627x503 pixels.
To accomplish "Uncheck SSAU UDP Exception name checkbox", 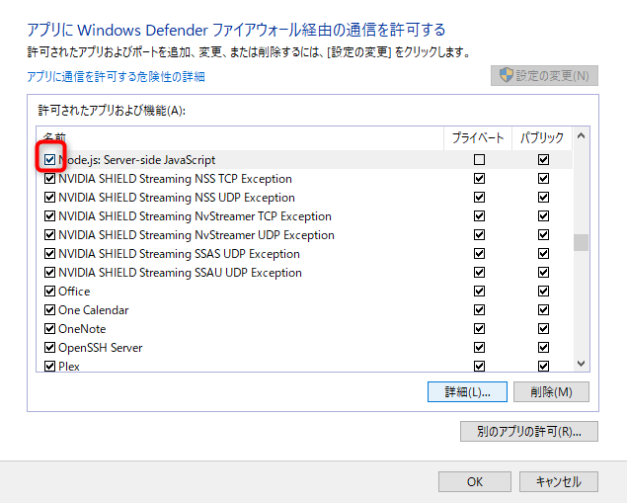I will pos(49,273).
